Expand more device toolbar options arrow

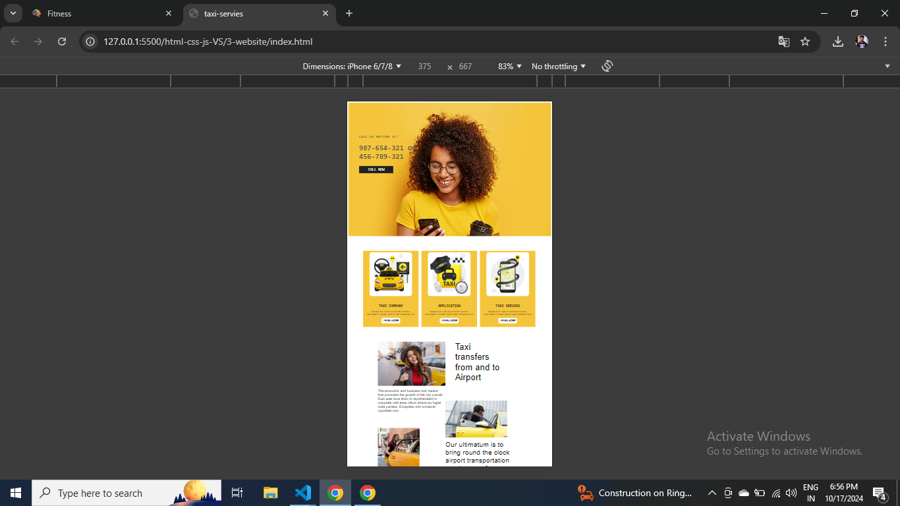pos(887,67)
